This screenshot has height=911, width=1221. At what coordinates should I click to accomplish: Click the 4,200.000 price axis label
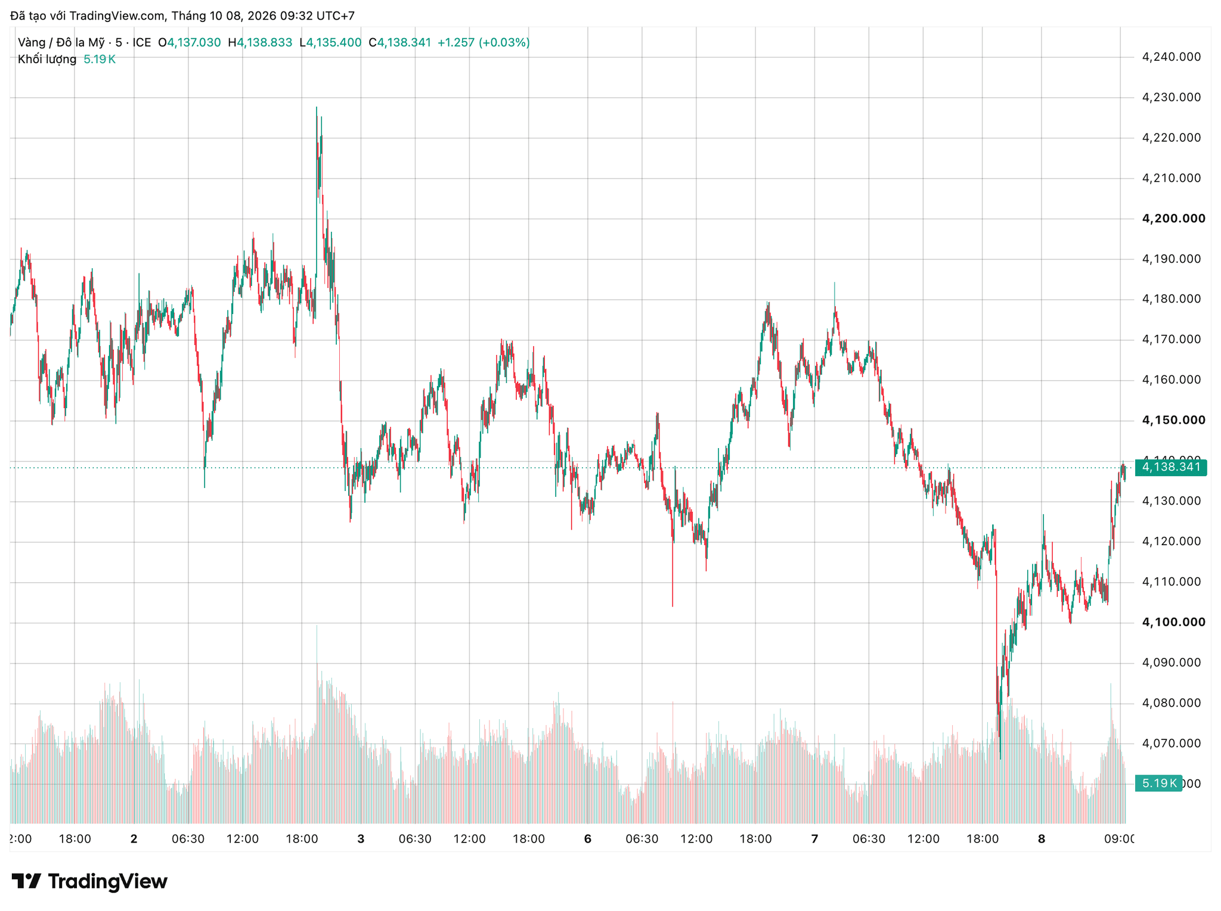click(x=1173, y=219)
